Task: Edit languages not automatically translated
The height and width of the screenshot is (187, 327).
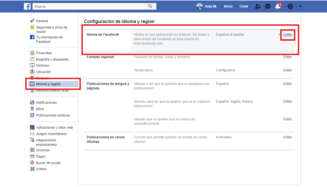Action: (288, 119)
